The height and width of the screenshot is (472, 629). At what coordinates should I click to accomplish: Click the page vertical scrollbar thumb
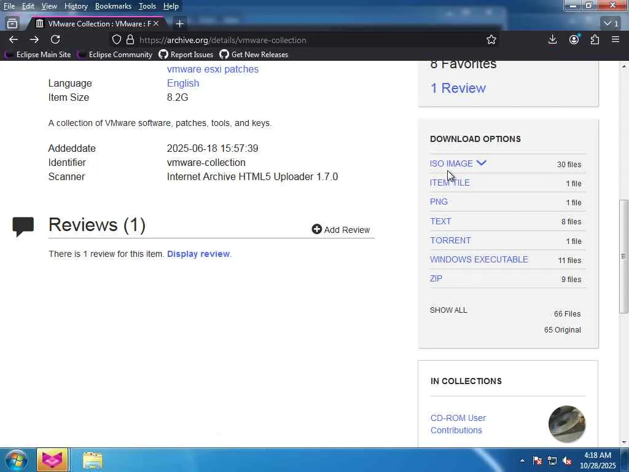click(x=623, y=256)
